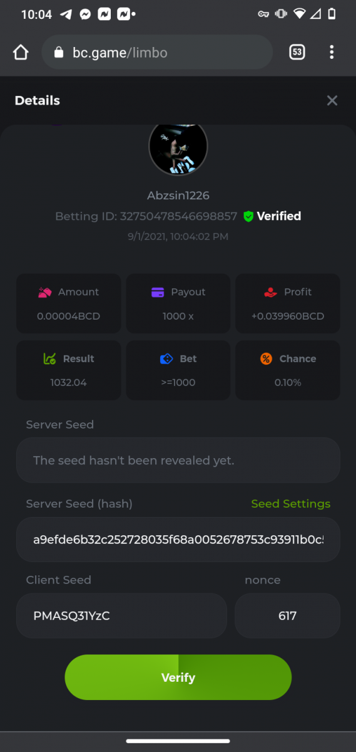Tap the unrevealed Server Seed field
This screenshot has height=752, width=356.
coord(178,461)
